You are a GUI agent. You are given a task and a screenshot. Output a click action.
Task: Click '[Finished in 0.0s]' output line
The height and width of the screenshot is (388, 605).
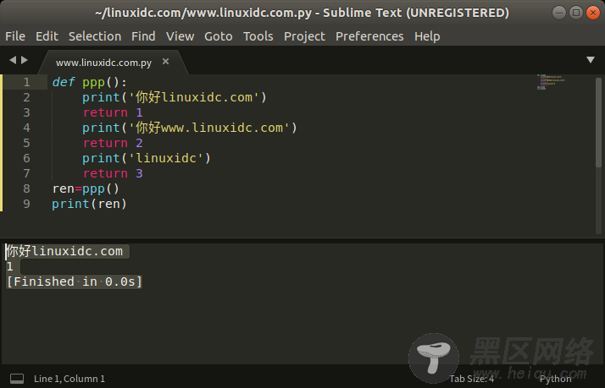[75, 281]
